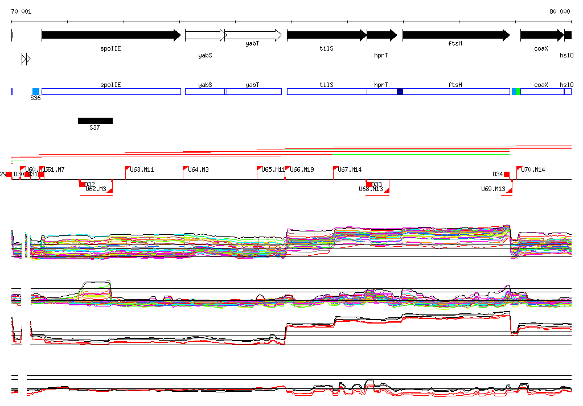Viewport: 583px width, 406px height.
Task: Click the red square of marker D34
Action: coord(506,174)
